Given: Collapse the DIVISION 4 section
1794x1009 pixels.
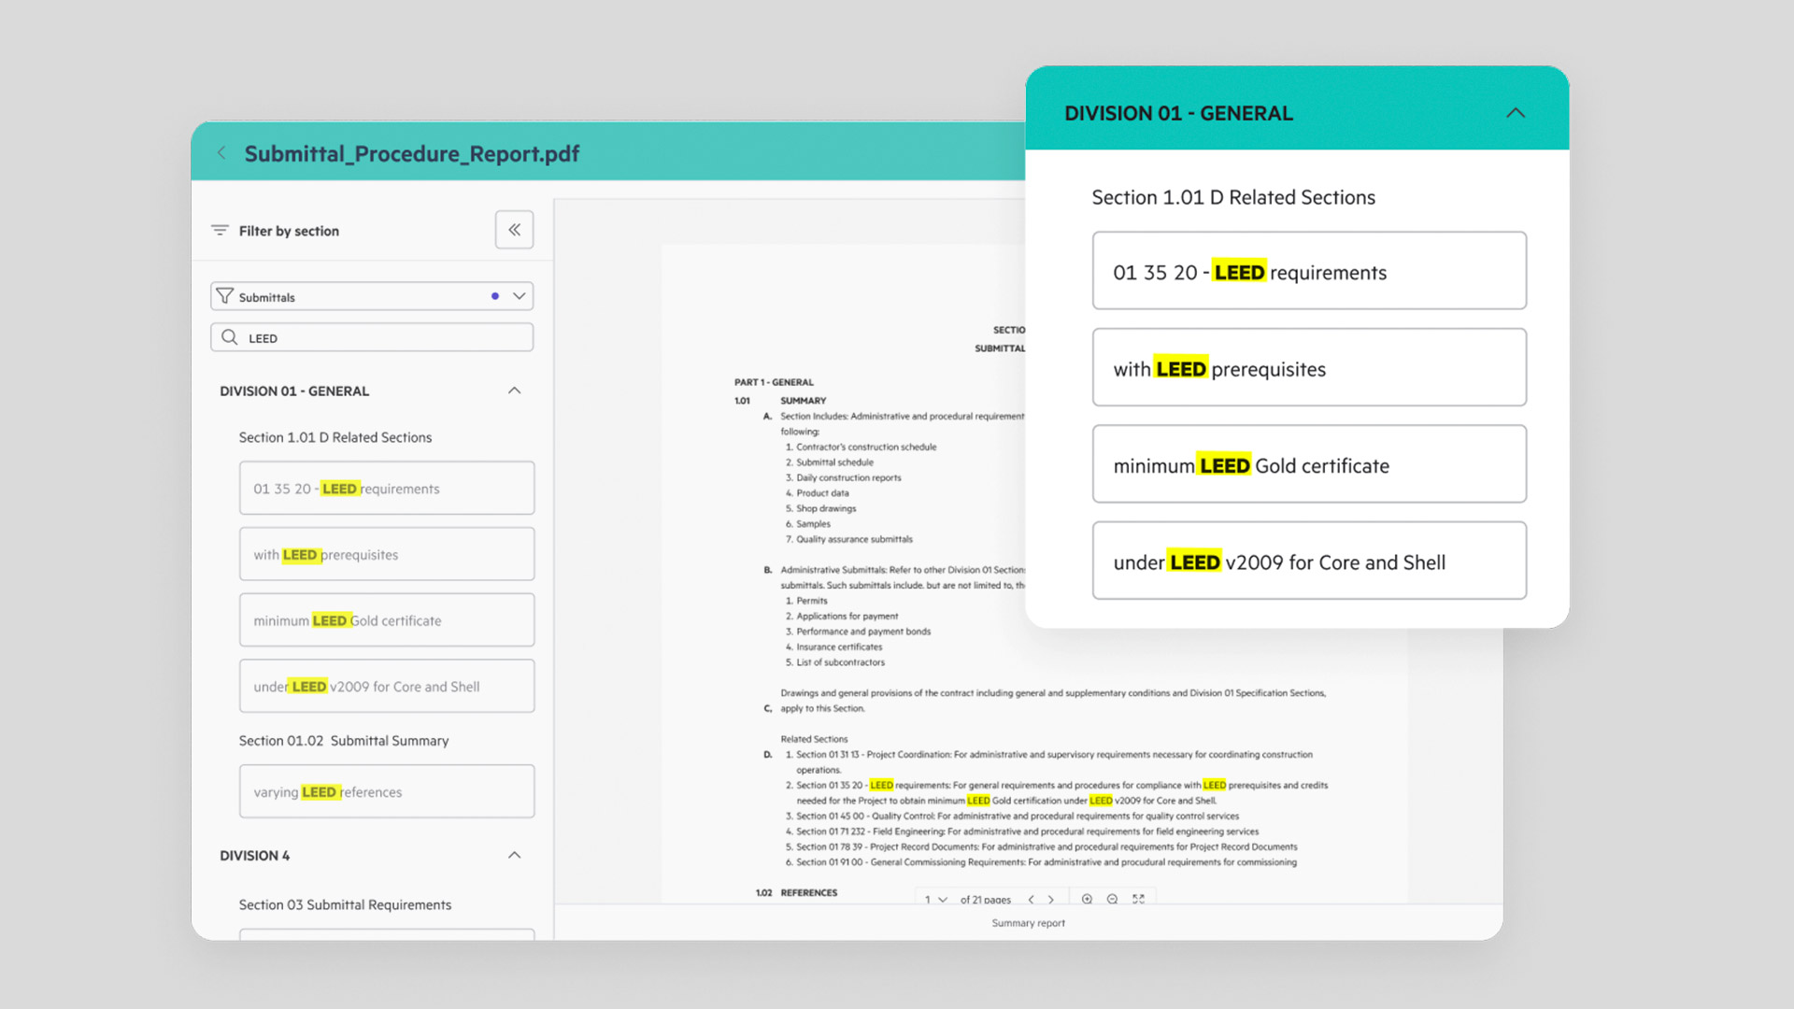Looking at the screenshot, I should click(x=514, y=855).
